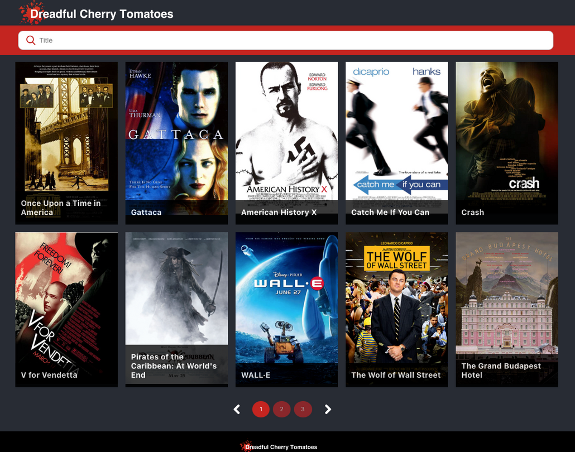The image size is (575, 452).
Task: Open the Pirates of the Caribbean poster
Action: [176, 309]
